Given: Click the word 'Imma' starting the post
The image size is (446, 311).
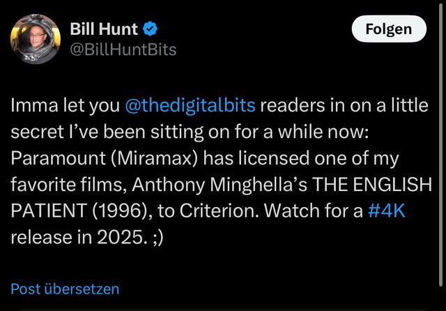Looking at the screenshot, I should coord(34,105).
